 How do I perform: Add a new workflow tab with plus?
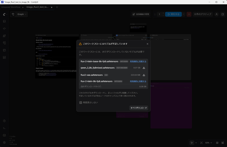[x=57, y=7]
